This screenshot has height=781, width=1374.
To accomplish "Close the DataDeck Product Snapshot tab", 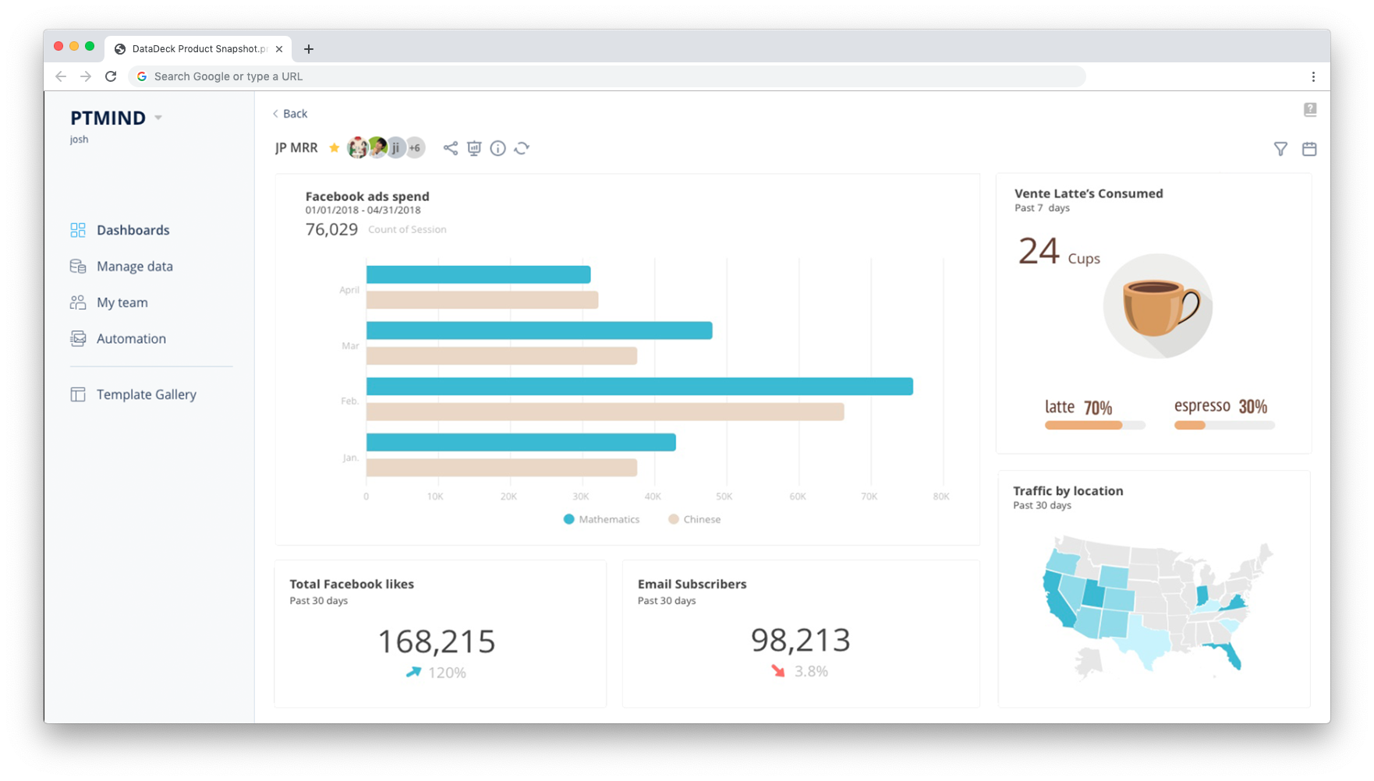I will pos(279,49).
